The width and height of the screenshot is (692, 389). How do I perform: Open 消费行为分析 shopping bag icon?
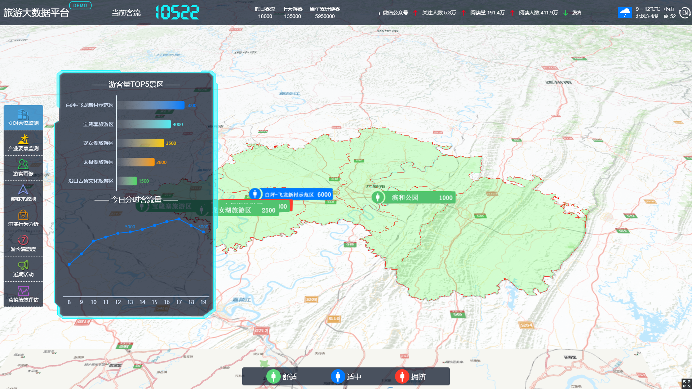23,215
